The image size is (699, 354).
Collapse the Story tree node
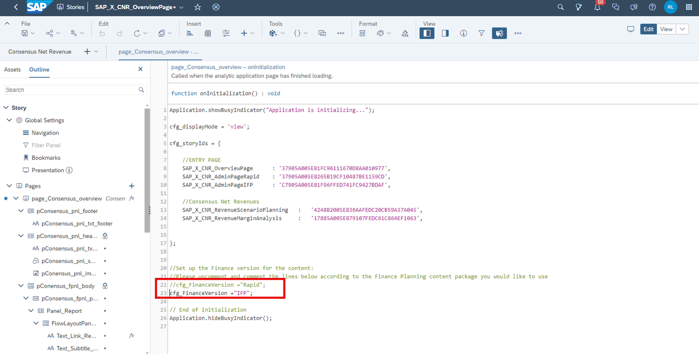click(x=6, y=108)
